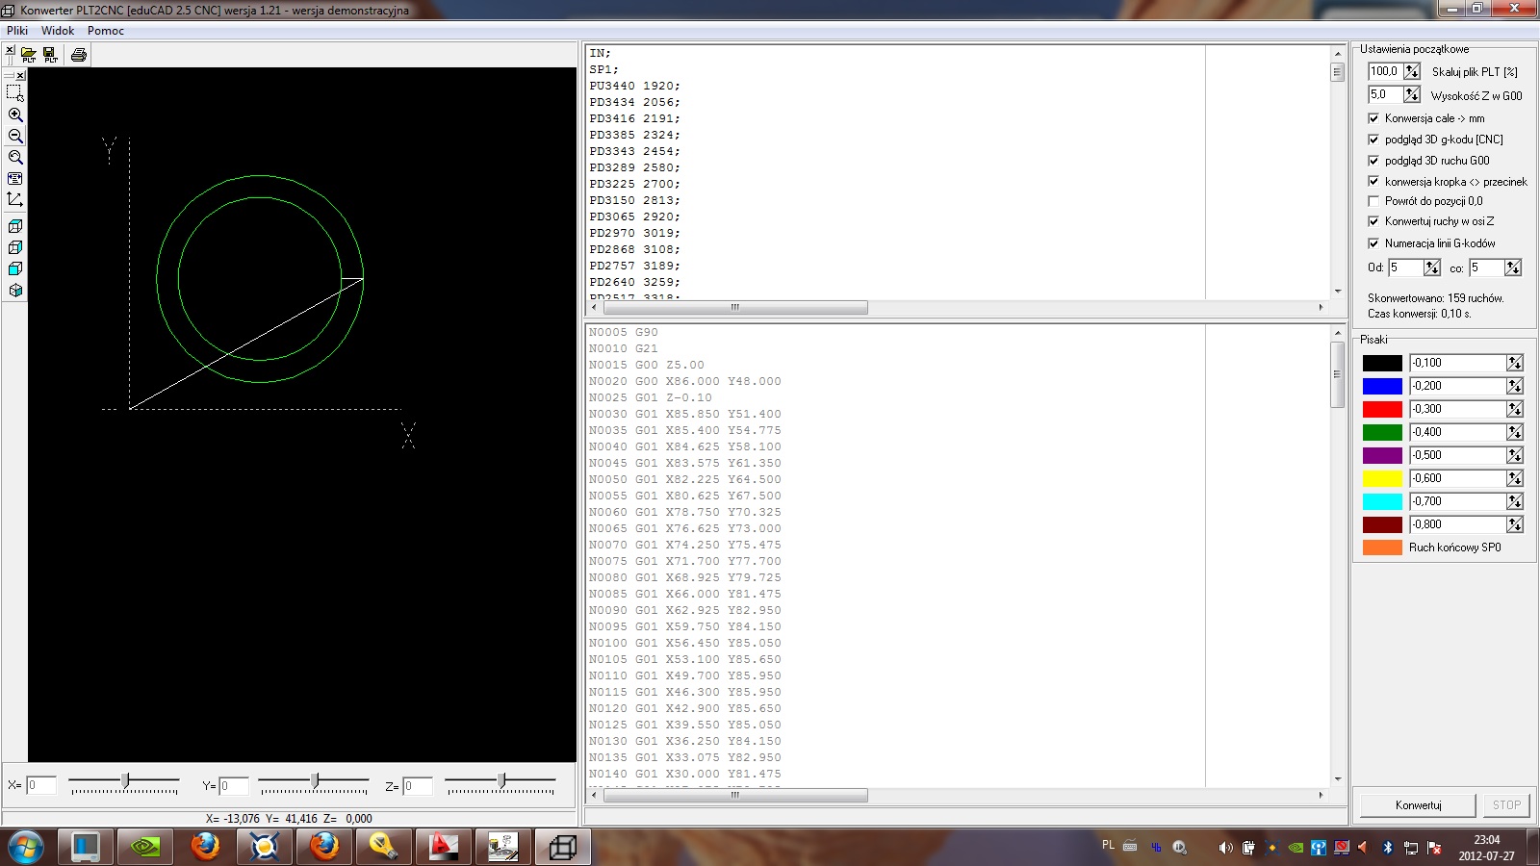
Task: Toggle podgląd 3D ruchu G00 checkbox
Action: (x=1373, y=161)
